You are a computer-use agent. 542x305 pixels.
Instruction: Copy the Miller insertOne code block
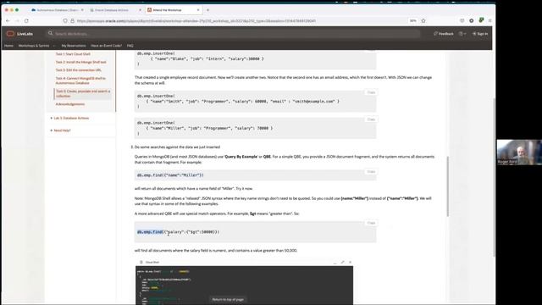[x=371, y=119]
